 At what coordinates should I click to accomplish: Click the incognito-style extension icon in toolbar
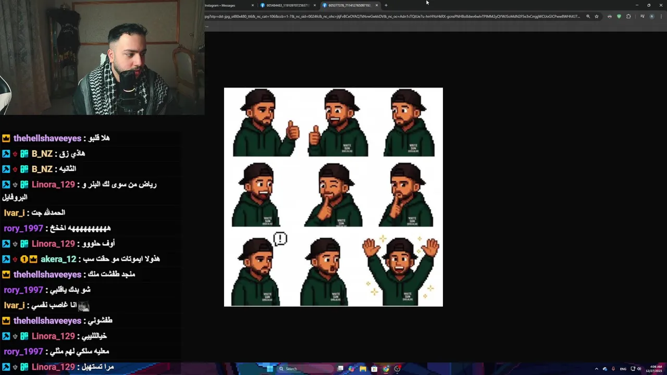tap(610, 16)
